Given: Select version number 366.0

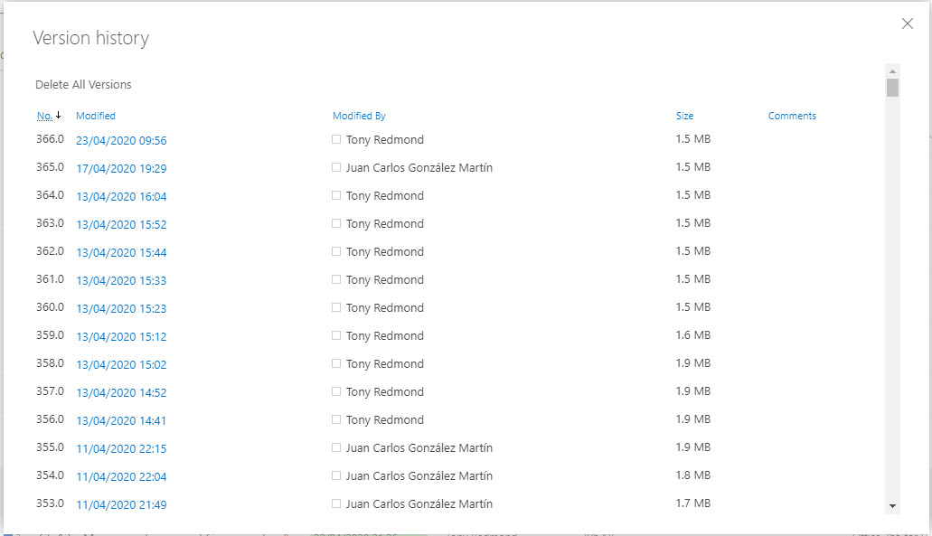Looking at the screenshot, I should (x=50, y=139).
